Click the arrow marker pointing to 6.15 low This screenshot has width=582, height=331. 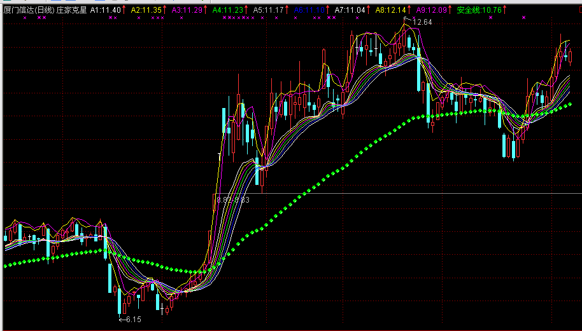[122, 319]
